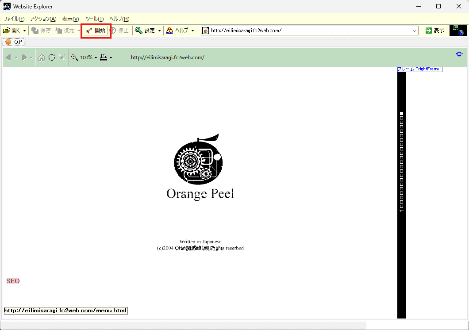The height and width of the screenshot is (330, 469).
Task: Select the O.P tab
Action: tap(14, 42)
